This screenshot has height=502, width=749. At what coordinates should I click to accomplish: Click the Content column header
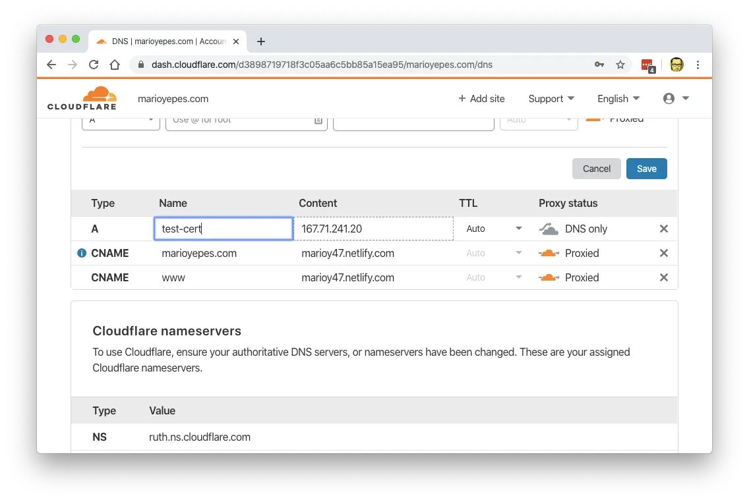coord(318,203)
